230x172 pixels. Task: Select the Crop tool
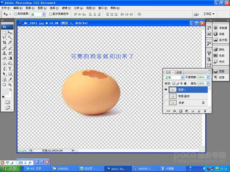tap(5, 42)
